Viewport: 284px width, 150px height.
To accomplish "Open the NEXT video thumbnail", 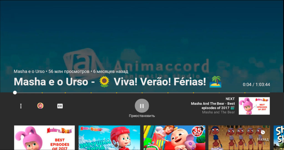I will pos(254,106).
